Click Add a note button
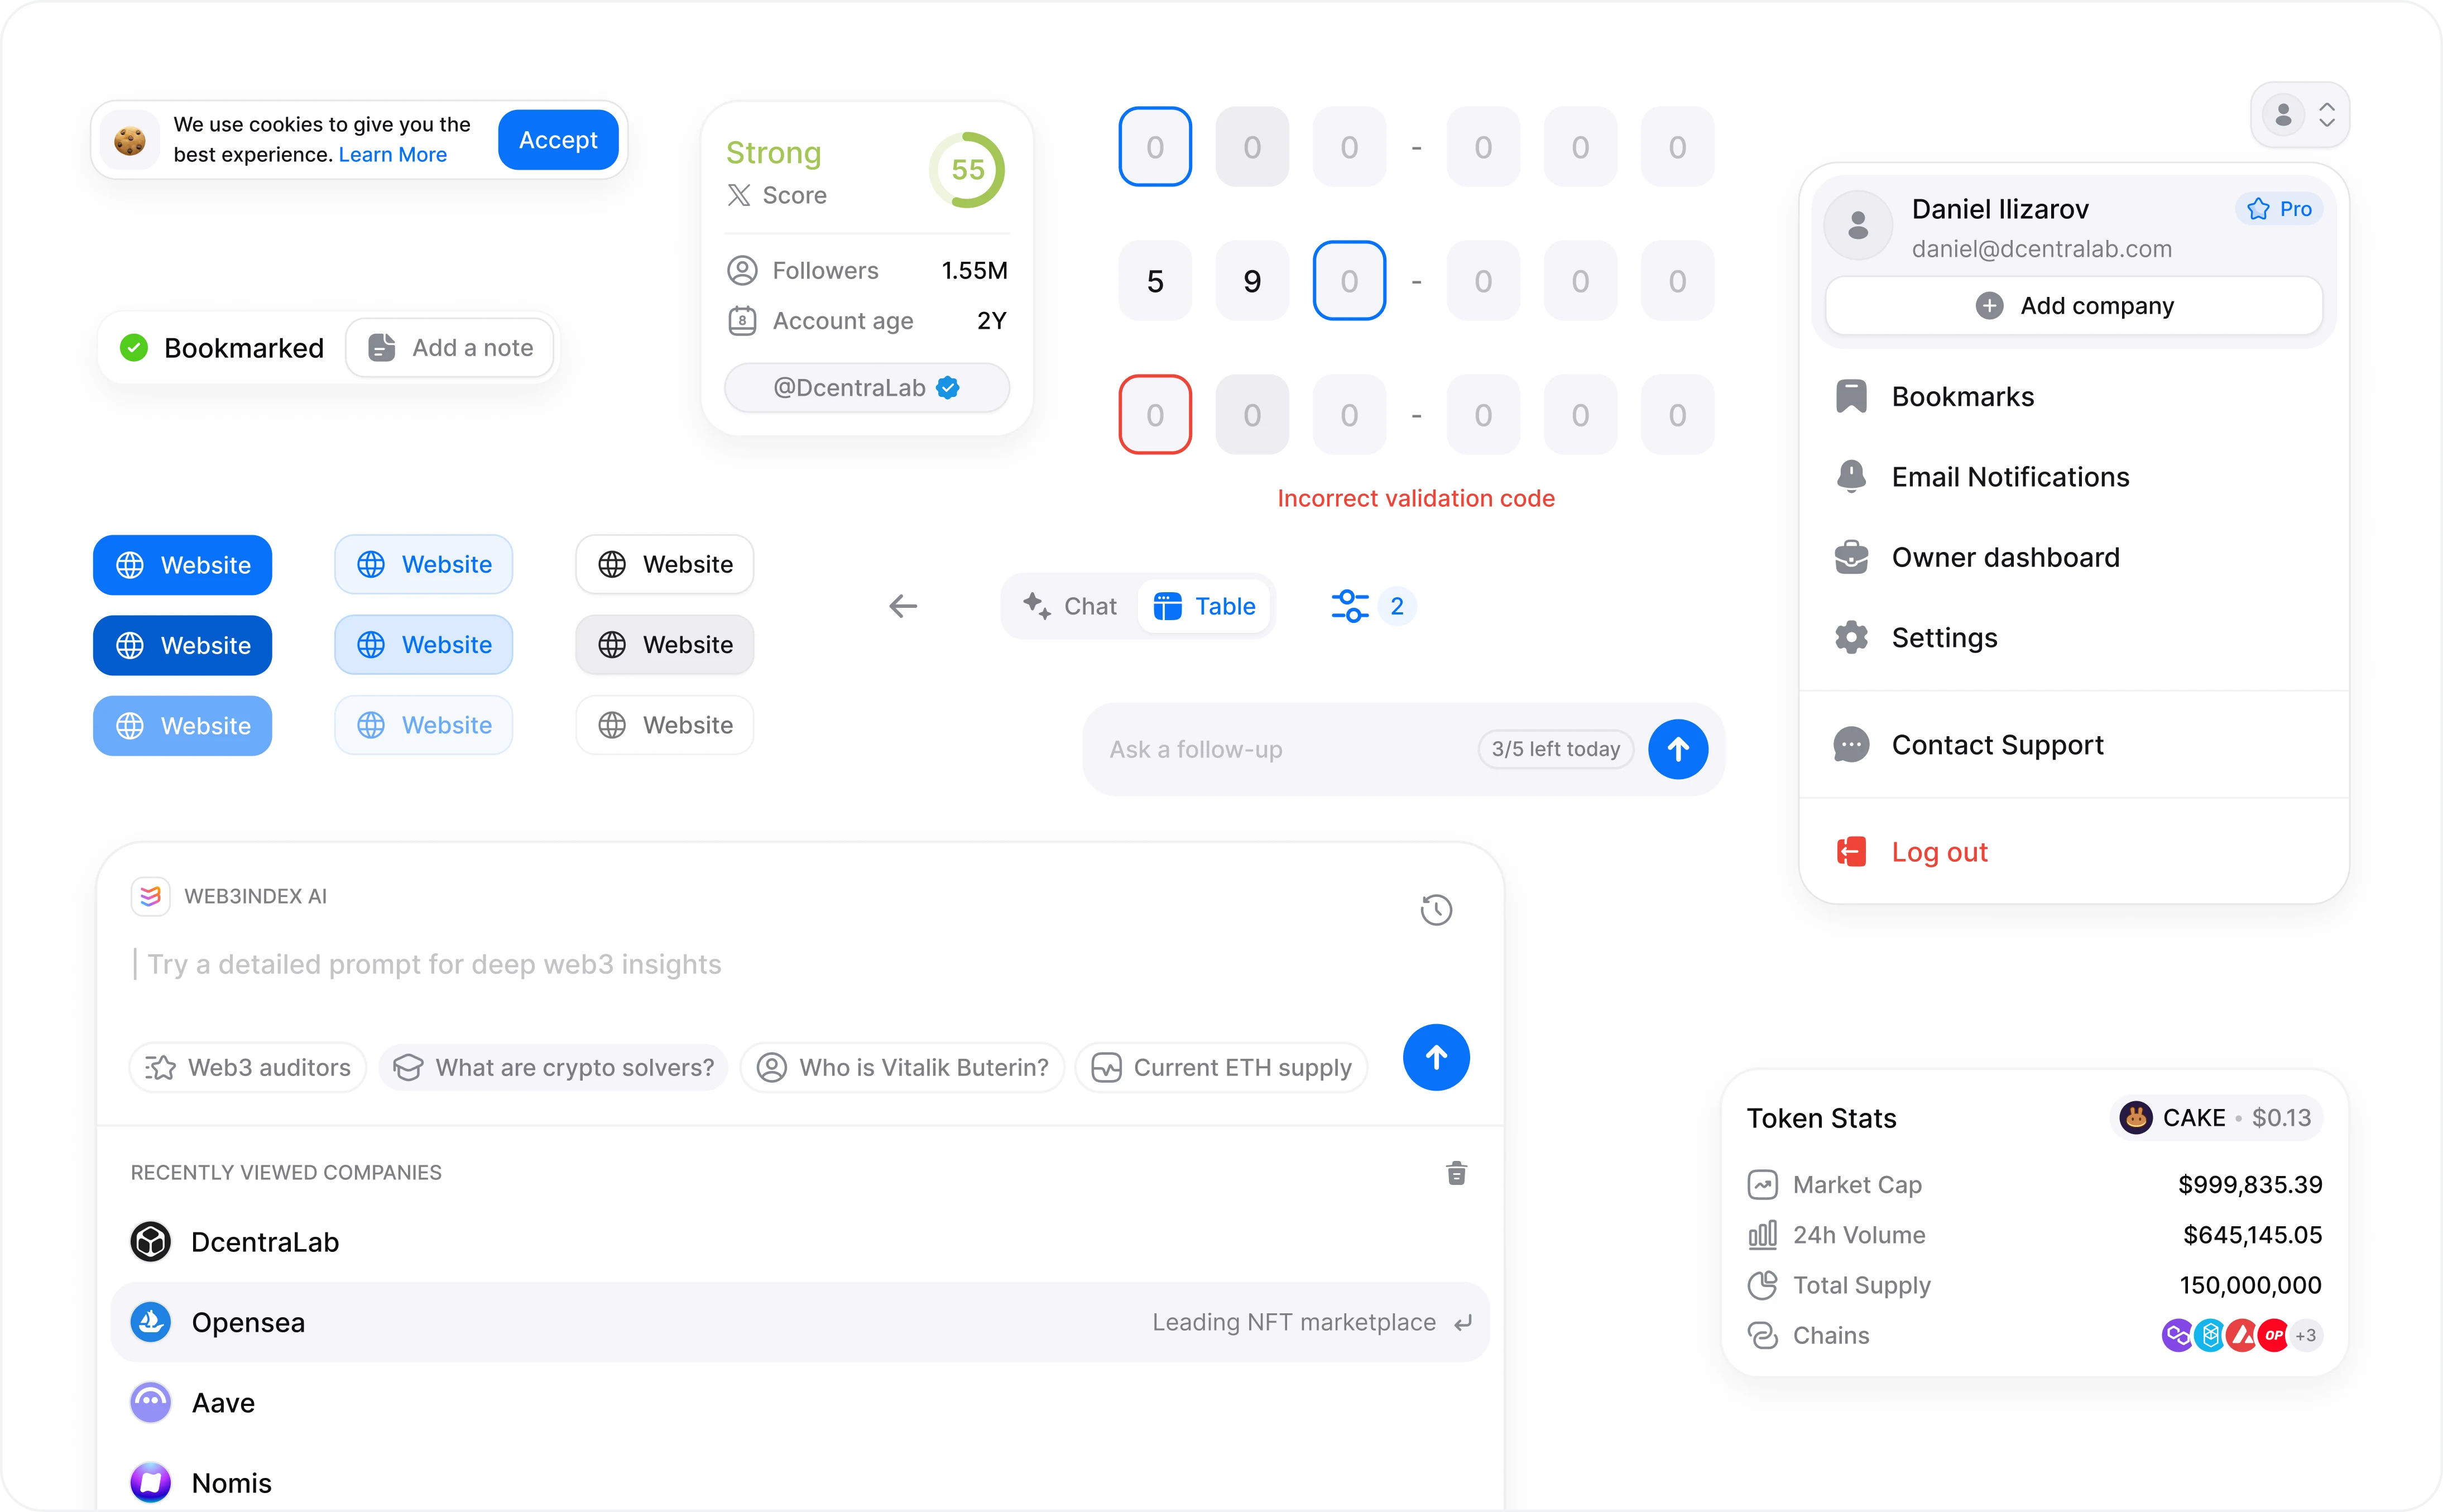 [450, 348]
